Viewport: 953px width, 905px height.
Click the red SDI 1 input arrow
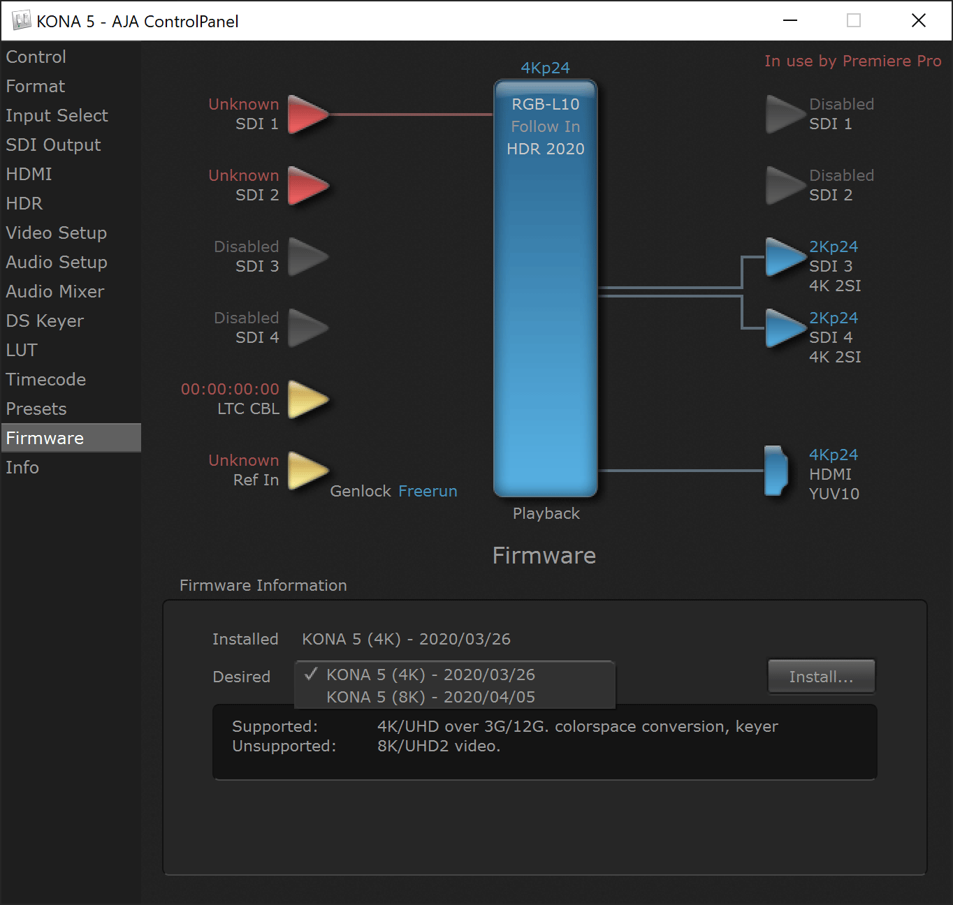tap(307, 115)
